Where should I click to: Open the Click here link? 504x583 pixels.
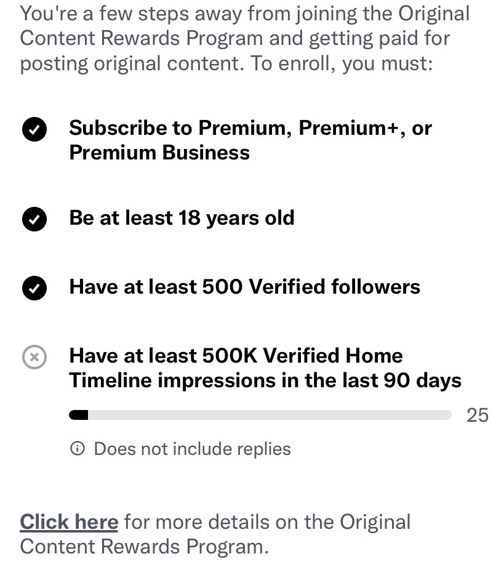(69, 521)
